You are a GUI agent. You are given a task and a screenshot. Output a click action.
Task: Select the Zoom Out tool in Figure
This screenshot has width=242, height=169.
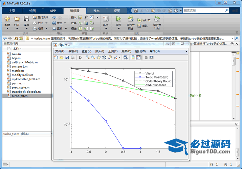pos(93,57)
